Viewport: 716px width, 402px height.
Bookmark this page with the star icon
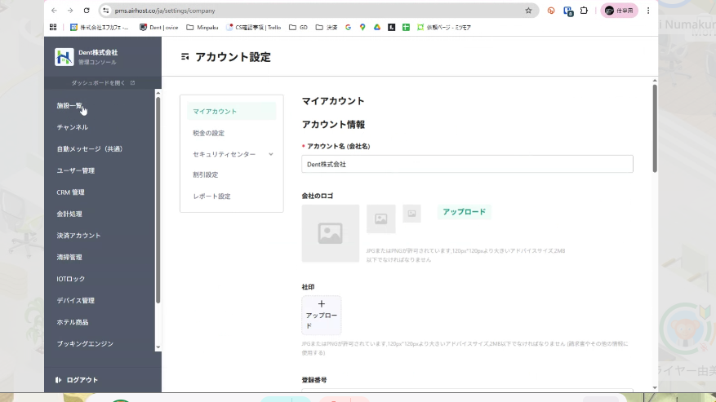(528, 11)
